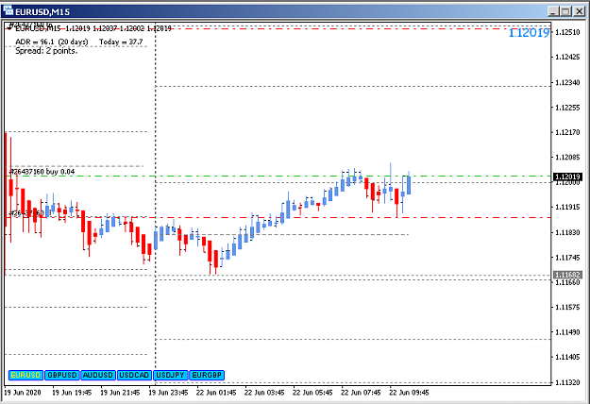Click the 22 Jun 05:45 time axis label
Image resolution: width=590 pixels, height=404 pixels.
coord(312,393)
